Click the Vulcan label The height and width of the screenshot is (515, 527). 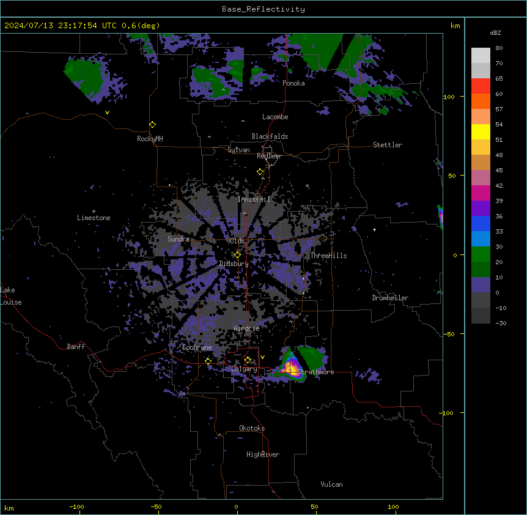(x=332, y=484)
